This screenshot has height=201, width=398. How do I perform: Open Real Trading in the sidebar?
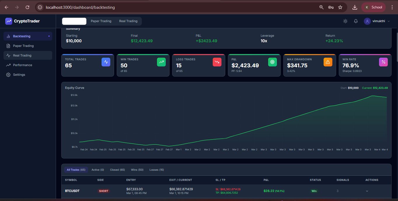coord(28,55)
